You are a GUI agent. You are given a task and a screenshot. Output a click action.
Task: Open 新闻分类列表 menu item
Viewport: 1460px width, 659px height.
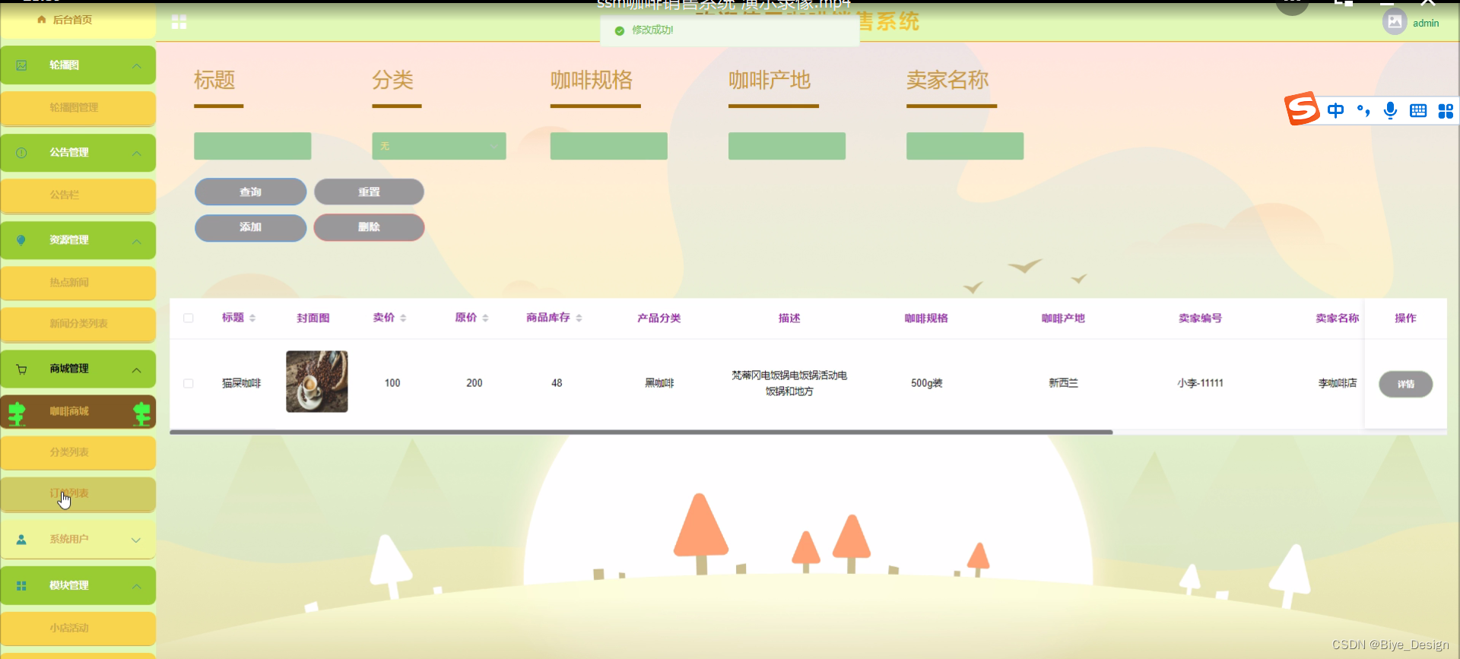click(78, 324)
